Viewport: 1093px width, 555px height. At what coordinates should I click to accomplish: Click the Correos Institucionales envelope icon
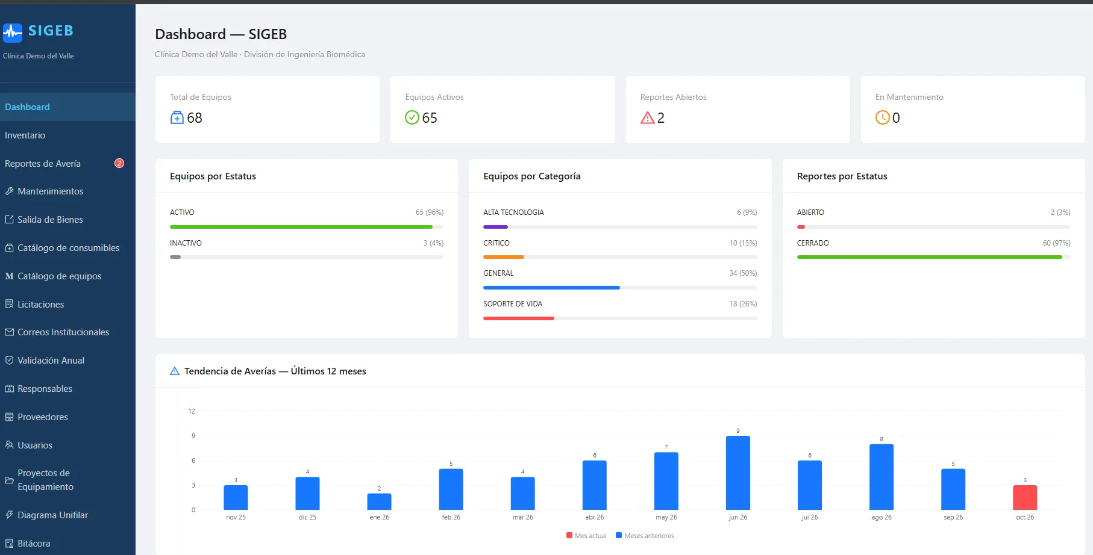click(x=9, y=332)
